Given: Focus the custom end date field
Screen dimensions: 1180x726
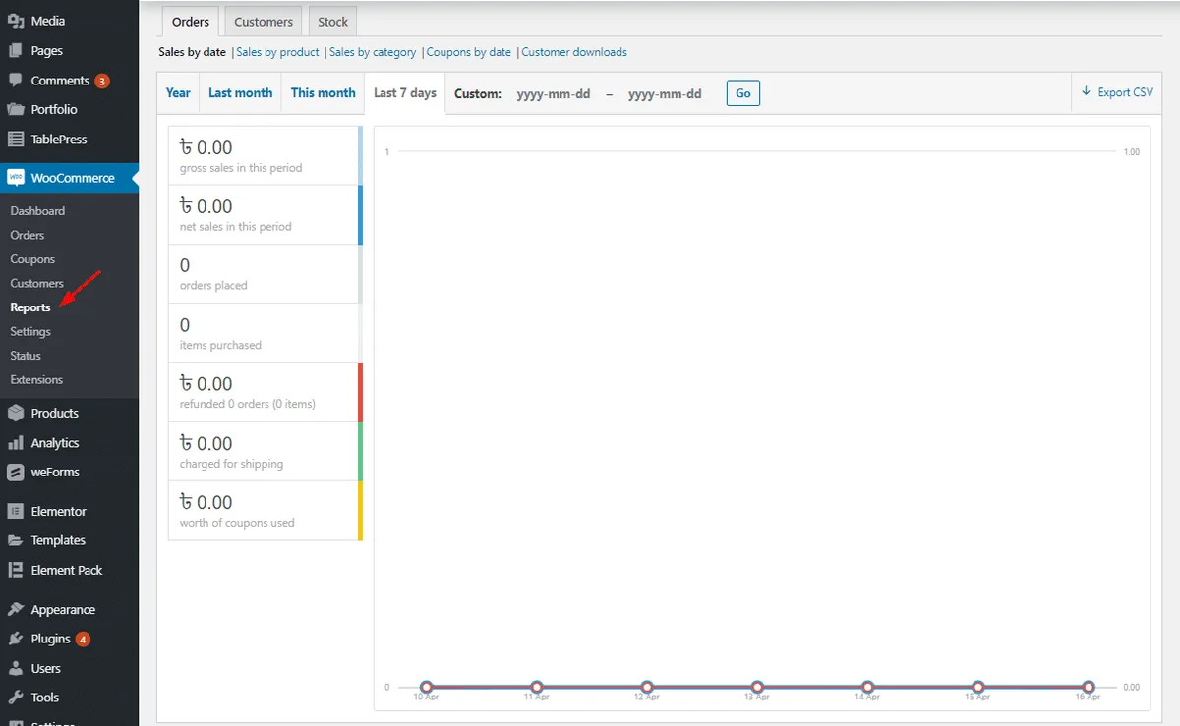Looking at the screenshot, I should point(665,94).
